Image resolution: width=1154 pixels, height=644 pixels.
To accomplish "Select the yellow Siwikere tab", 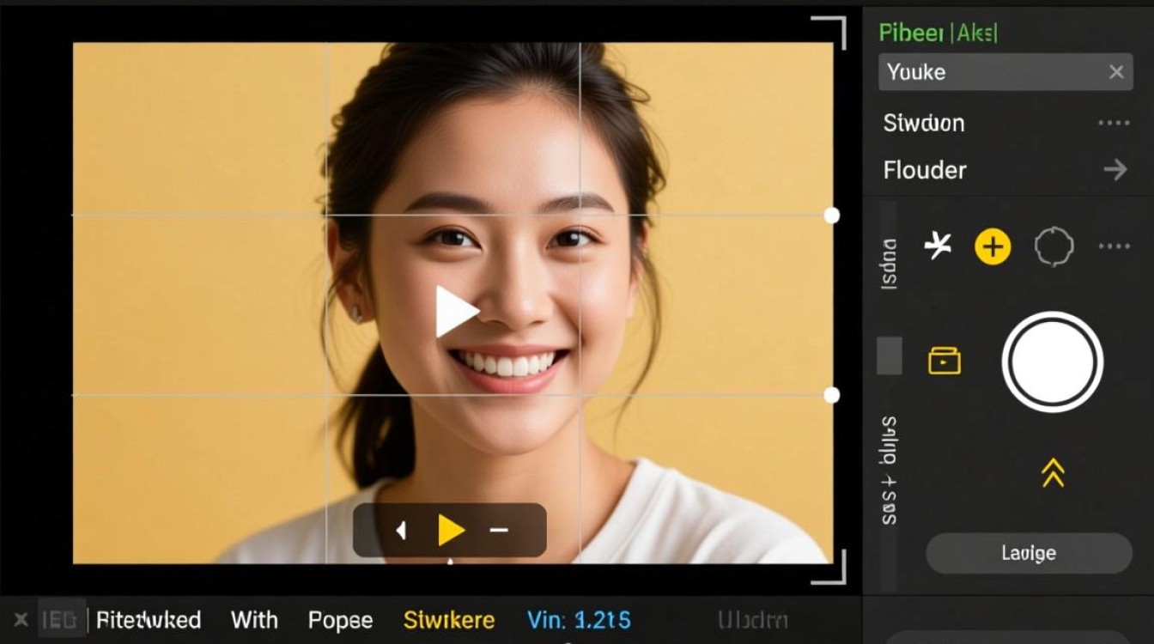I will [x=449, y=620].
